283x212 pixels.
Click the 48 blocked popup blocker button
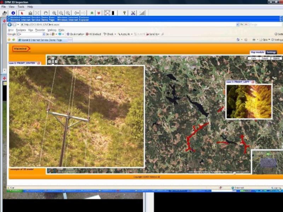point(93,34)
